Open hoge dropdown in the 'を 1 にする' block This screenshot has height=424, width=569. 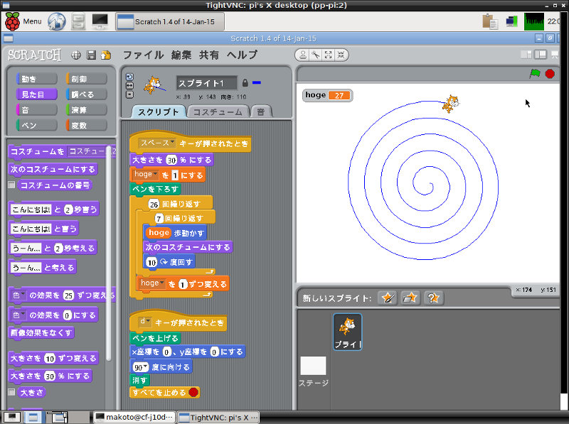click(146, 174)
